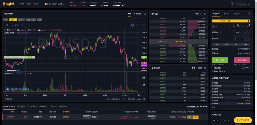Screen dimensions: 257x125
Task: Switch to the 市价单 tab
Action: [x=226, y=14]
